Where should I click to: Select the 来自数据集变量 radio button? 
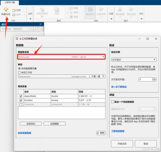pos(19,68)
